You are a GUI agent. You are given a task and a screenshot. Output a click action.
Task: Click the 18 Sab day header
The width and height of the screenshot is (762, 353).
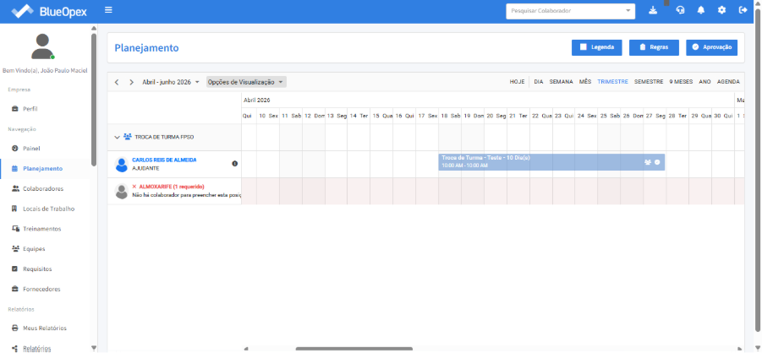[x=450, y=116]
